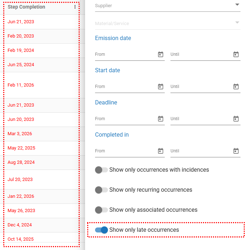Viewport: 248px width, 250px height.
Task: Open calendar picker for Start date Until
Action: [x=236, y=87]
